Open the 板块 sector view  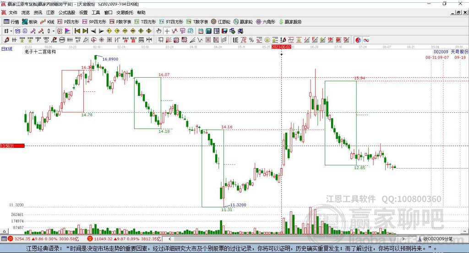[30, 22]
